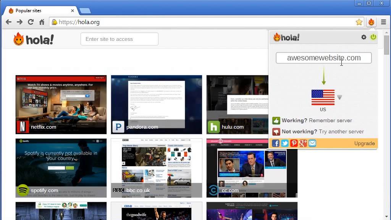The height and width of the screenshot is (220, 391).
Task: Click the Spotify logo icon
Action: [23, 190]
